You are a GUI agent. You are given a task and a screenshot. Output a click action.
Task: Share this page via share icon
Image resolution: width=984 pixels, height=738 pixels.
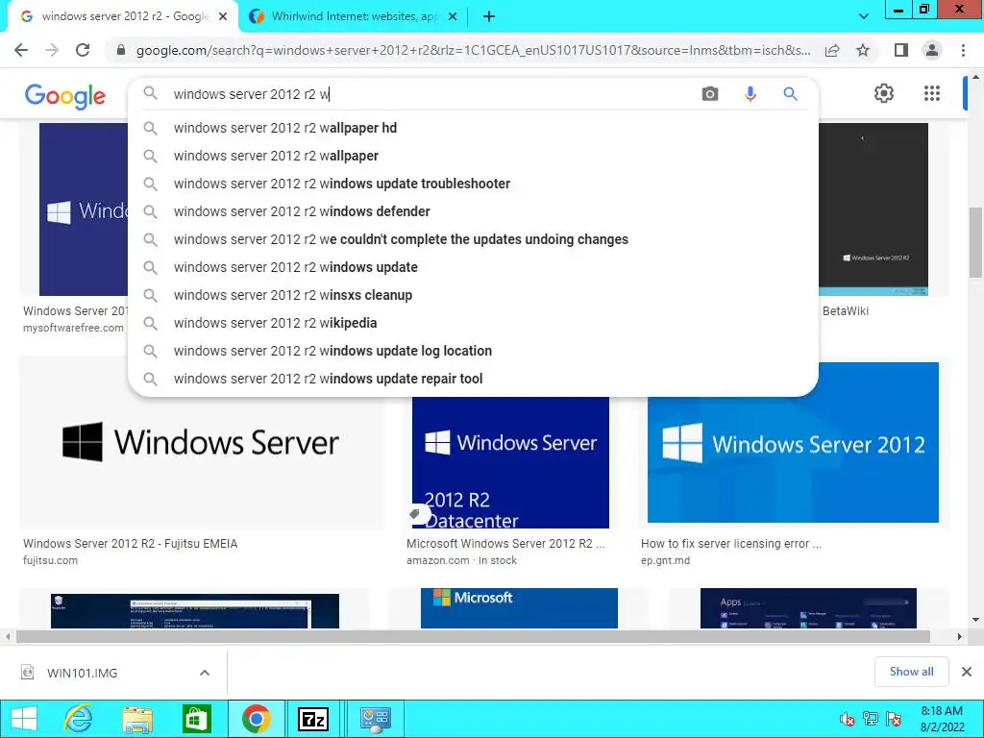tap(832, 50)
